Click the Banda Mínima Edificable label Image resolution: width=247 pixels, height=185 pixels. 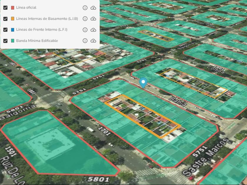[x=37, y=41]
